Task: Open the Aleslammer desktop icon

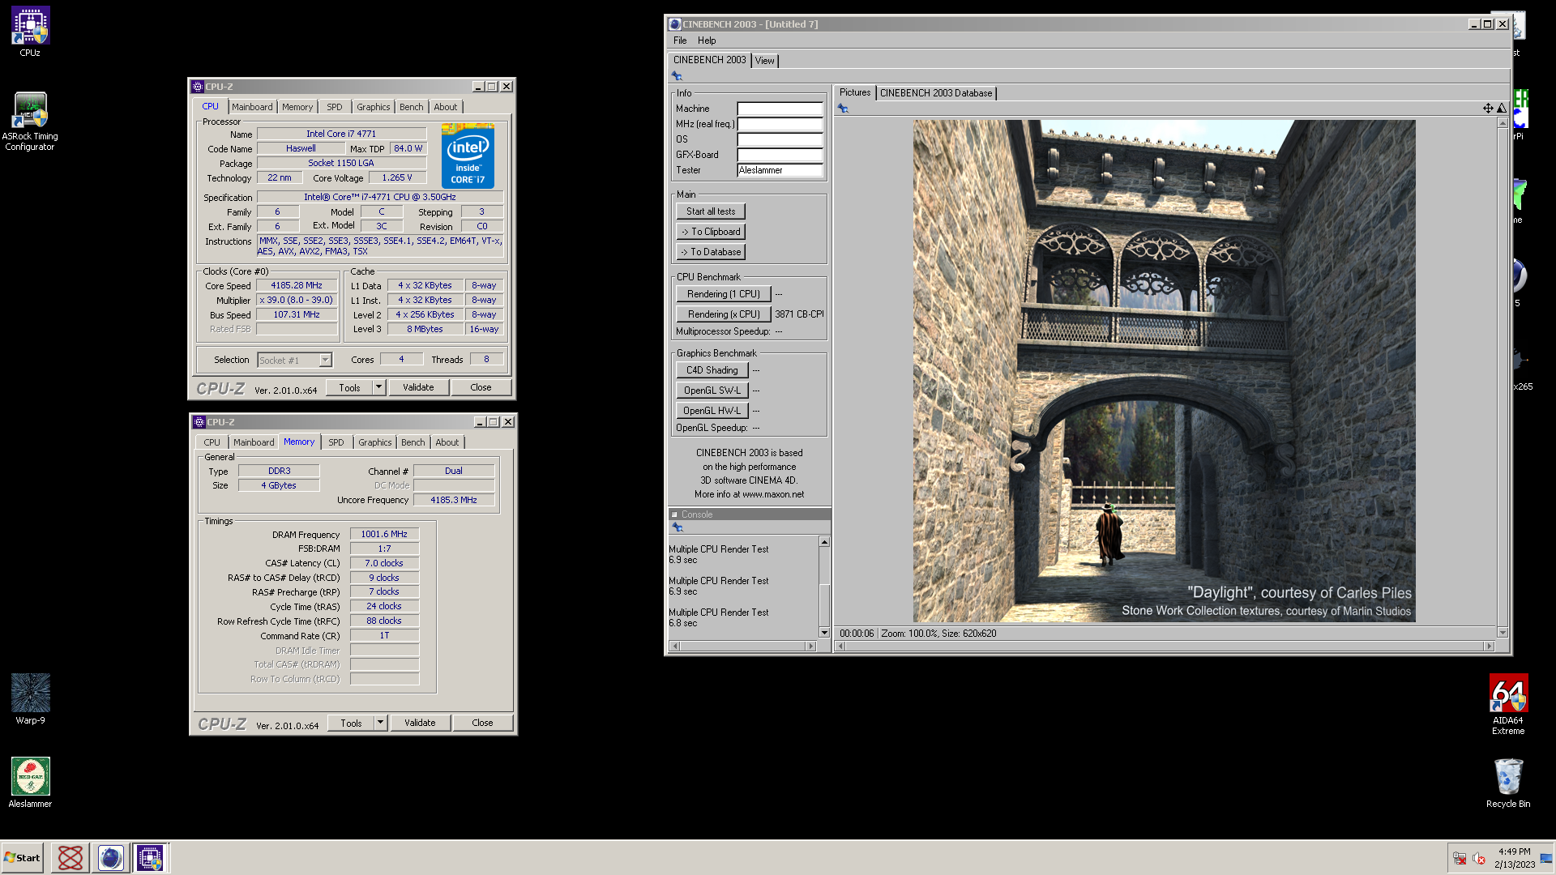Action: [30, 783]
